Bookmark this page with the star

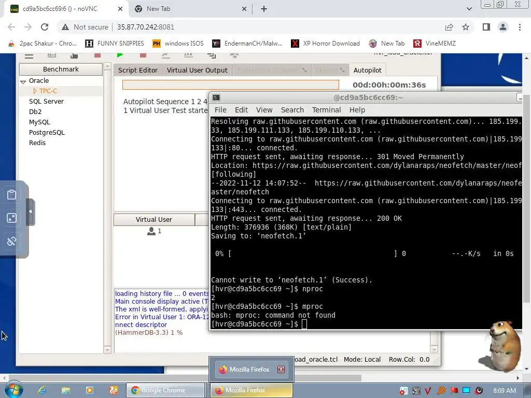point(466,27)
